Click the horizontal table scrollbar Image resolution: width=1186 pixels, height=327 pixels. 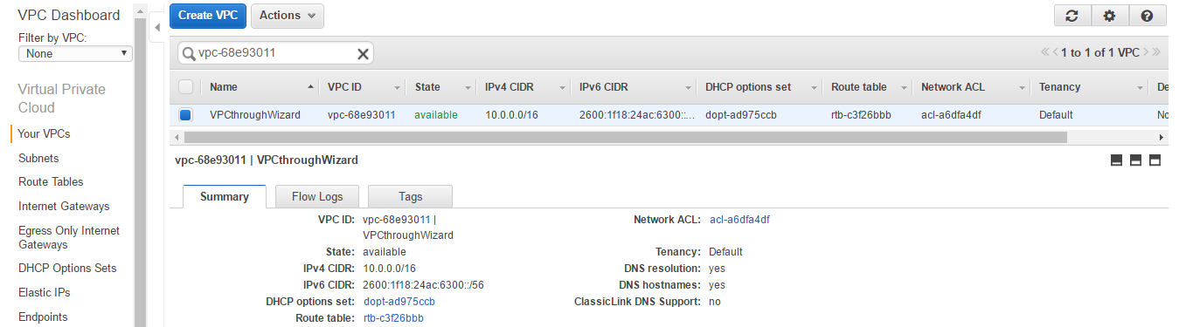click(626, 137)
